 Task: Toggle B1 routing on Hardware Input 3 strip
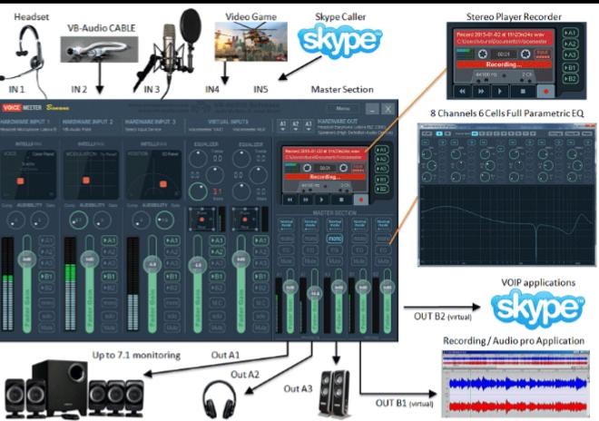[172, 276]
